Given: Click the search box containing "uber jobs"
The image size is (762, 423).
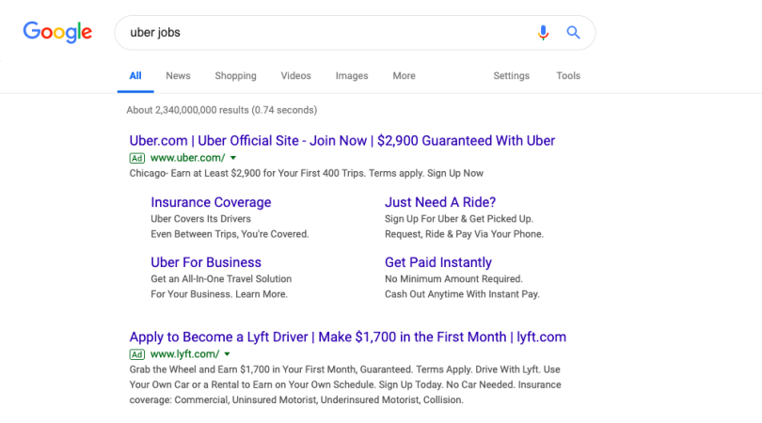Looking at the screenshot, I should click(x=320, y=33).
